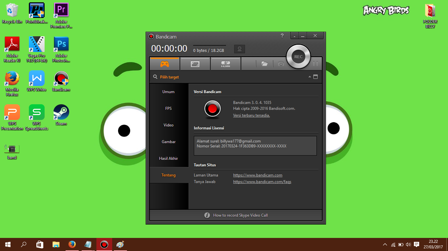
Task: Click the Versi terbaru tersedia link
Action: pyautogui.click(x=252, y=115)
